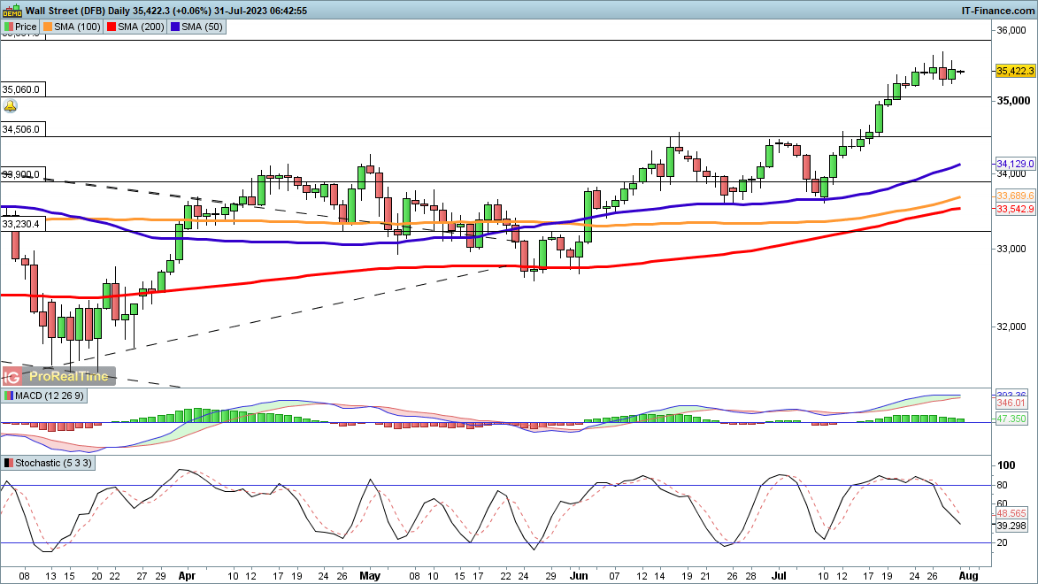Click the yellow alert bell icon

tap(10, 106)
